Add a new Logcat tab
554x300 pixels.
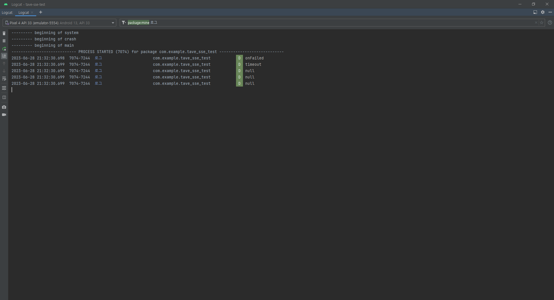click(40, 12)
